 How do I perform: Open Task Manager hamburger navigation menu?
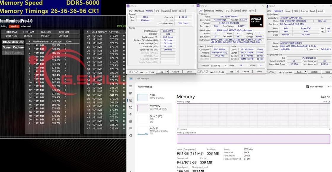131,86
